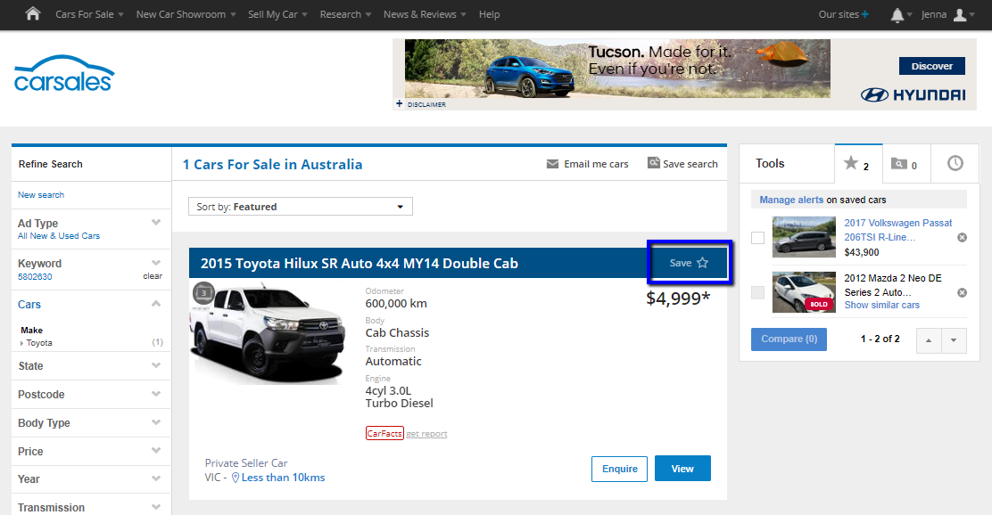Screen dimensions: 992x515
Task: Go to the home page via house icon
Action: coord(32,14)
